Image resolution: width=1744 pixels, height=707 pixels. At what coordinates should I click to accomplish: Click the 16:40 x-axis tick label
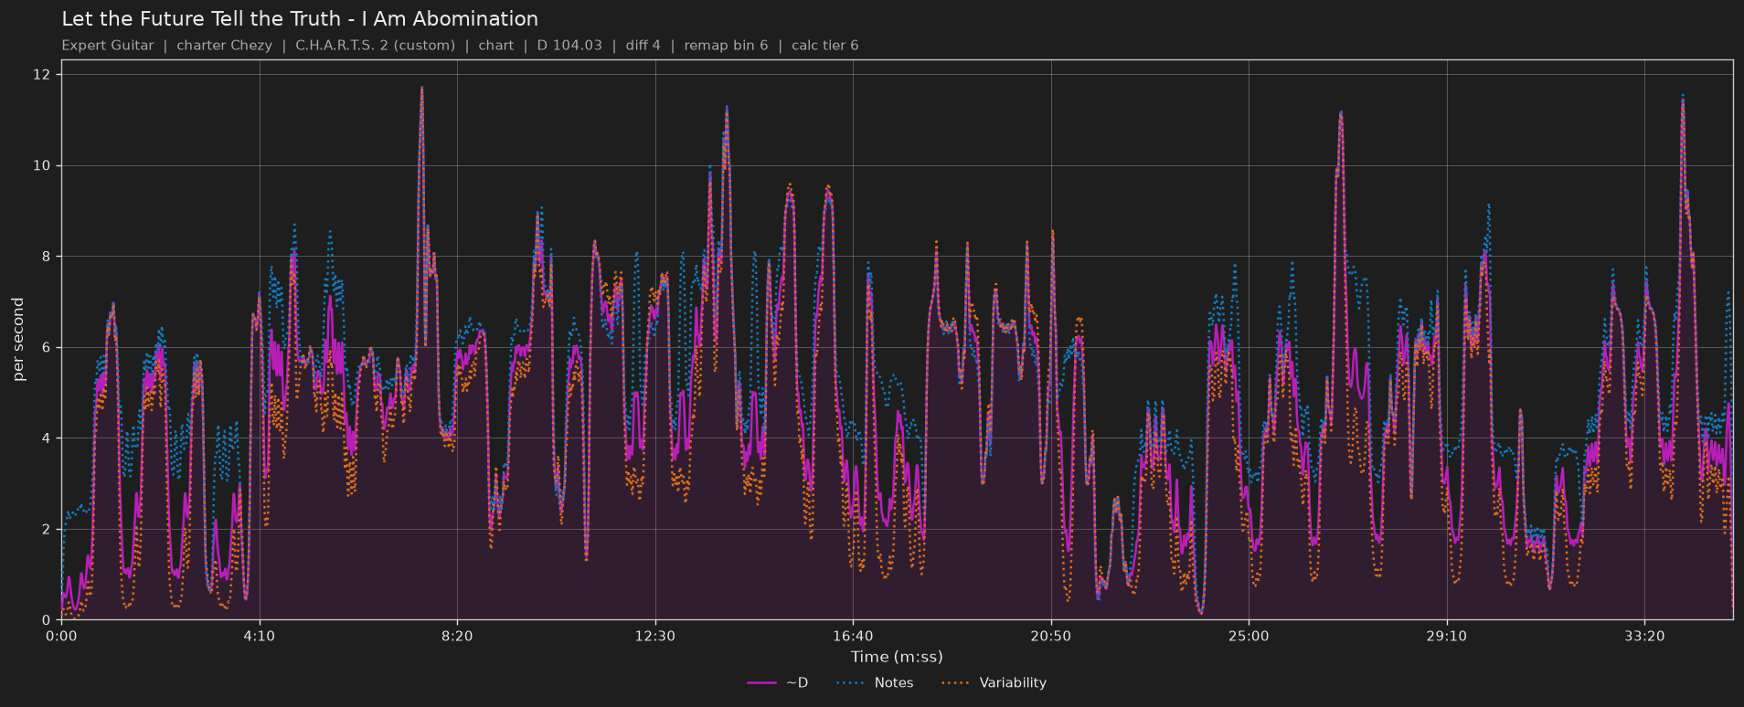[853, 636]
